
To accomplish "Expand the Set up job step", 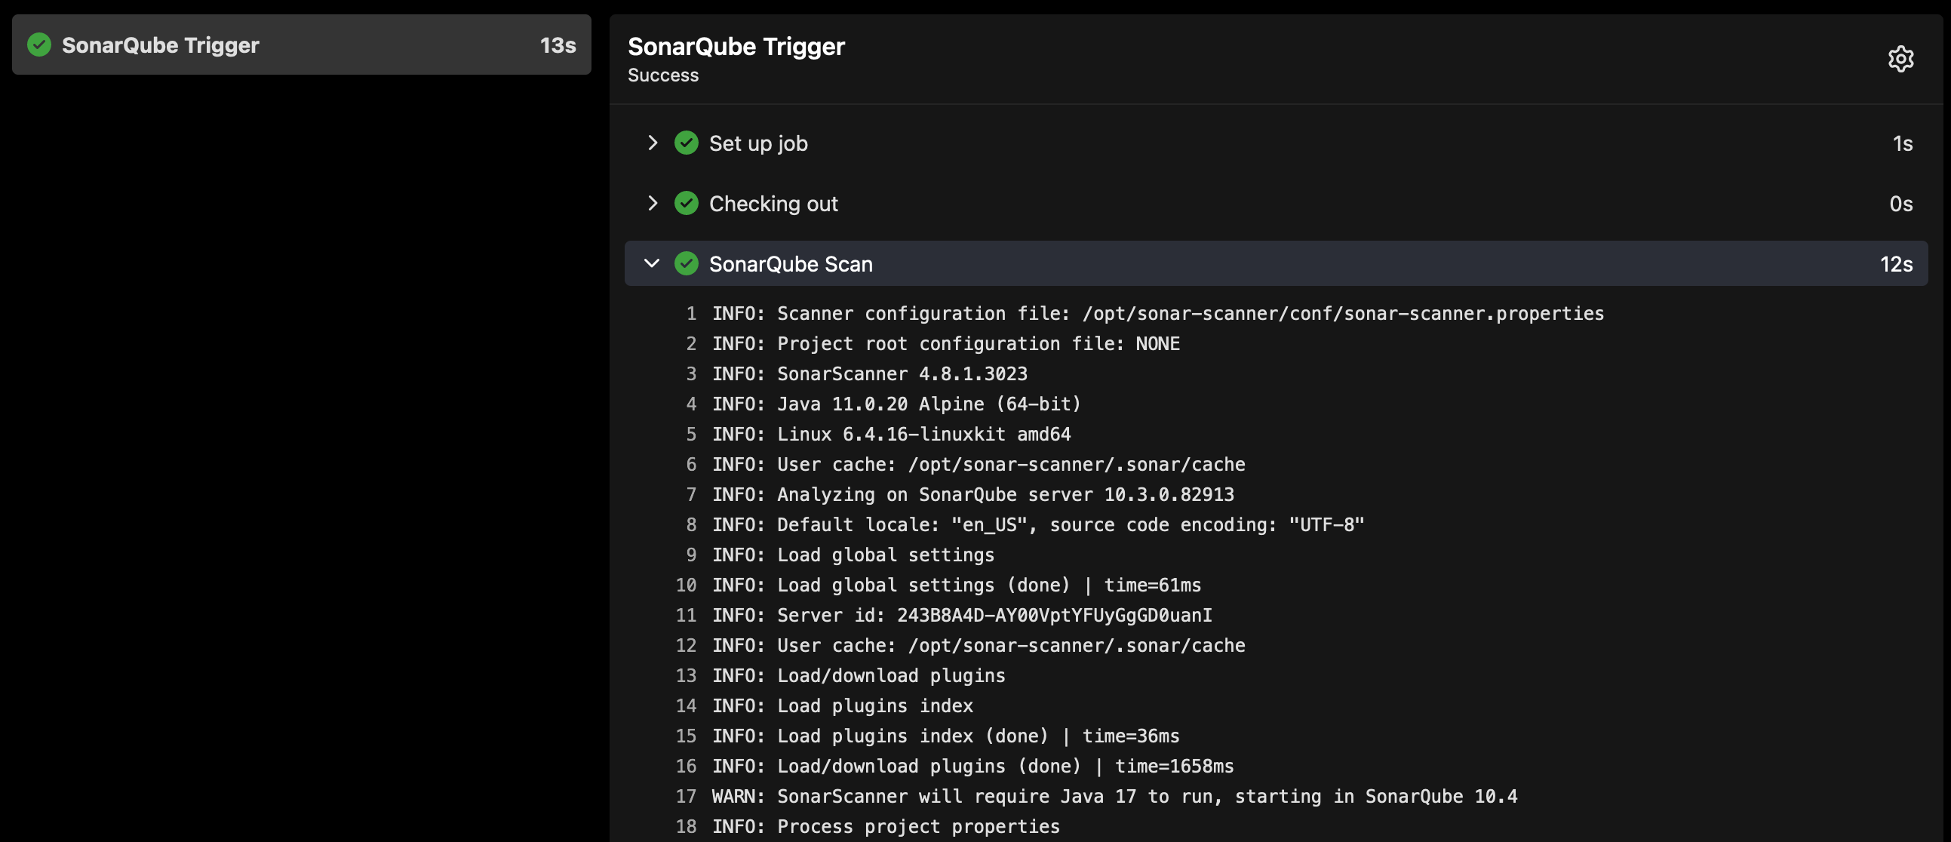I will (652, 143).
